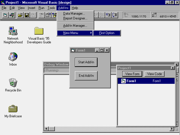Open a project with the folder icon
Image resolution: width=180 pixels, height=135 pixels.
click(20, 15)
